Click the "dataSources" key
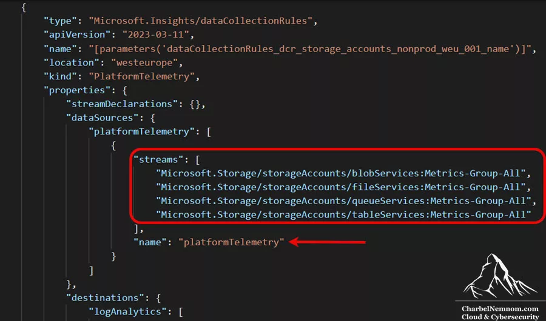 (x=103, y=118)
